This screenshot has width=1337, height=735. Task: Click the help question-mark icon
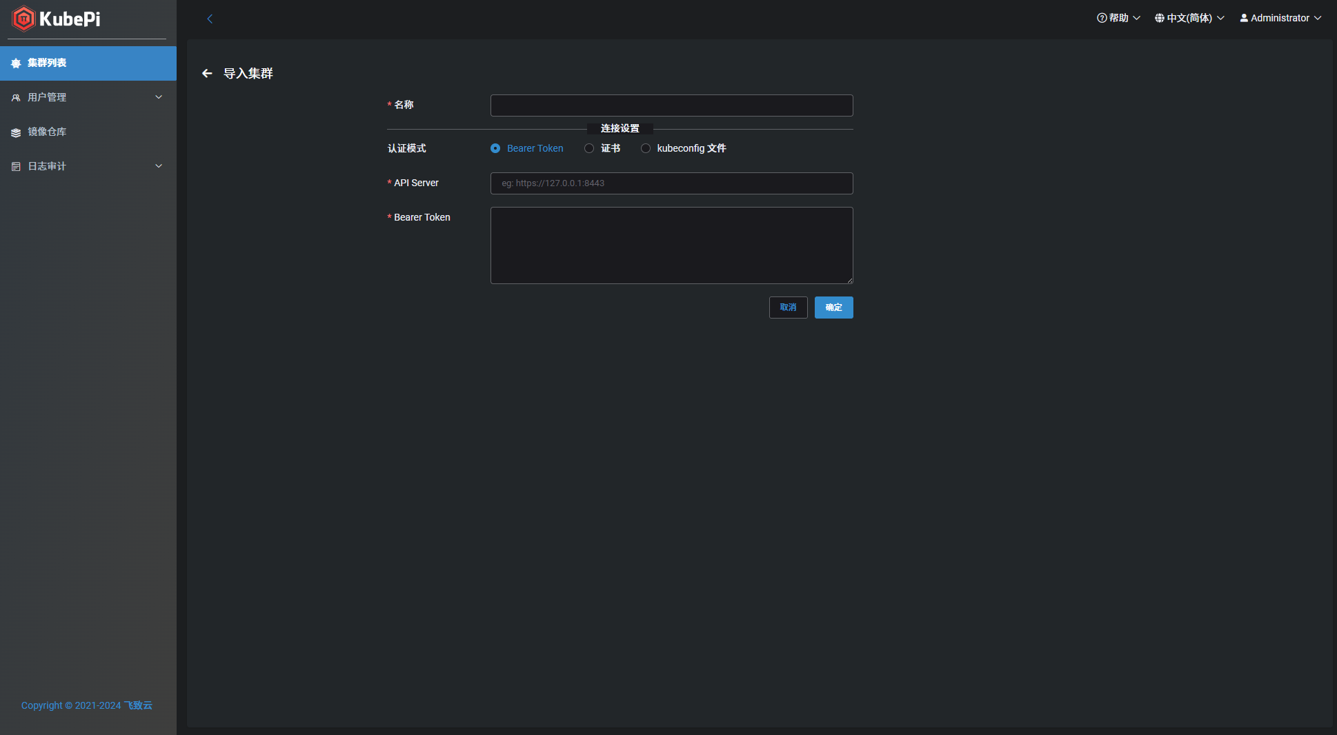1102,18
